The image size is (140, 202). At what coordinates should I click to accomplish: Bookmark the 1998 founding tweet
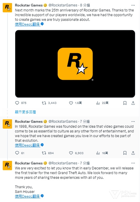tap(125, 153)
